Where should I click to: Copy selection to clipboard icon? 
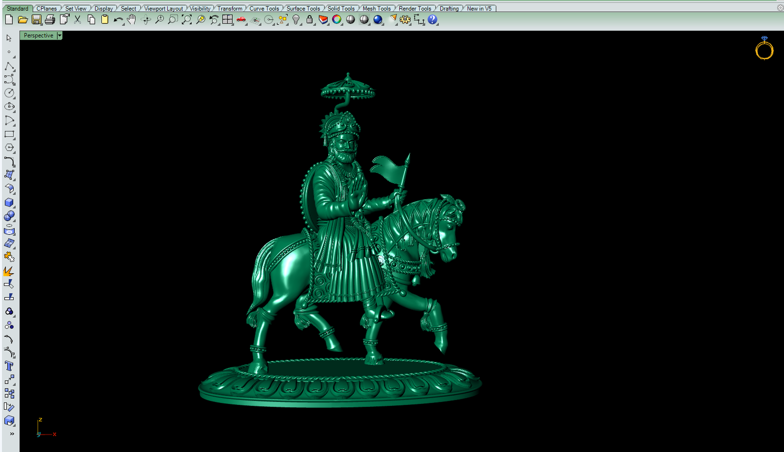(x=91, y=20)
